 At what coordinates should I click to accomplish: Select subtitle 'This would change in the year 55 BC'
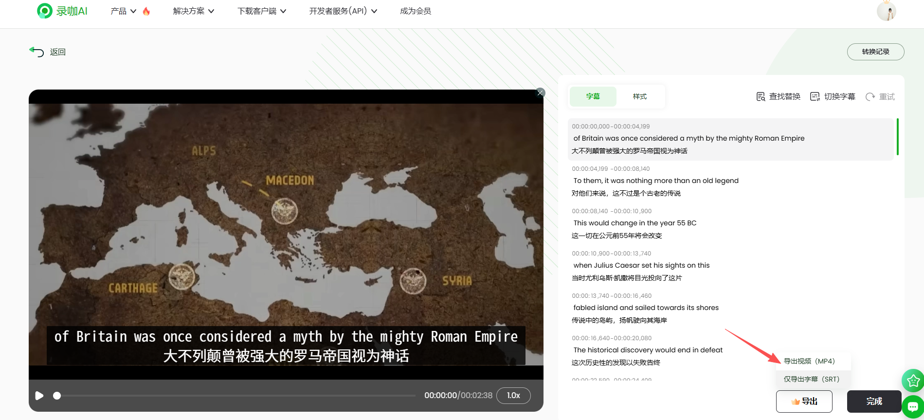click(635, 223)
